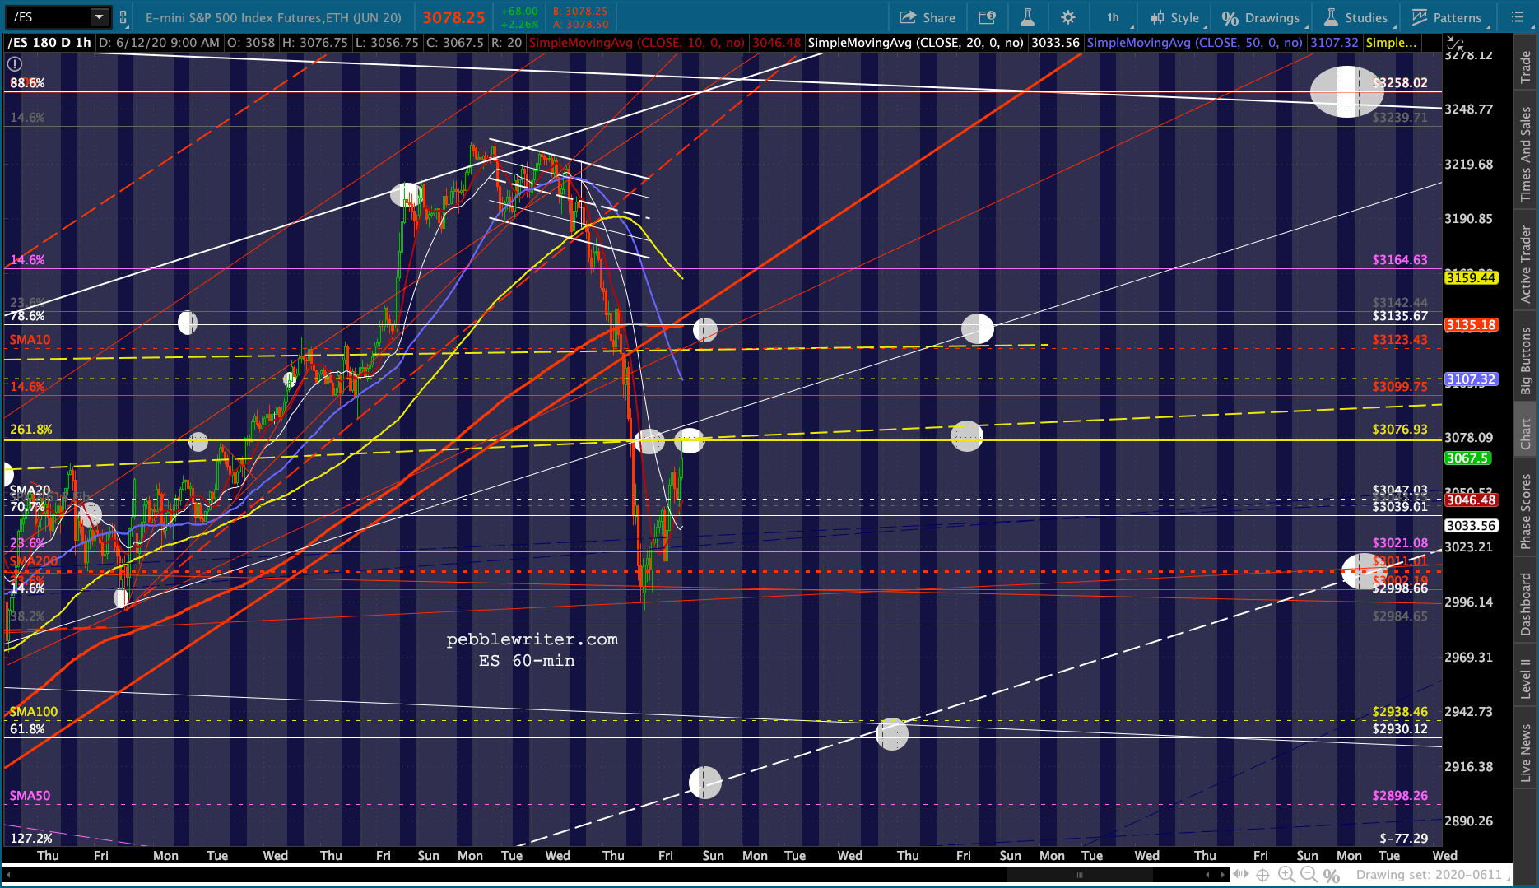
Task: Click the SMA50 label on the chart
Action: coord(30,795)
